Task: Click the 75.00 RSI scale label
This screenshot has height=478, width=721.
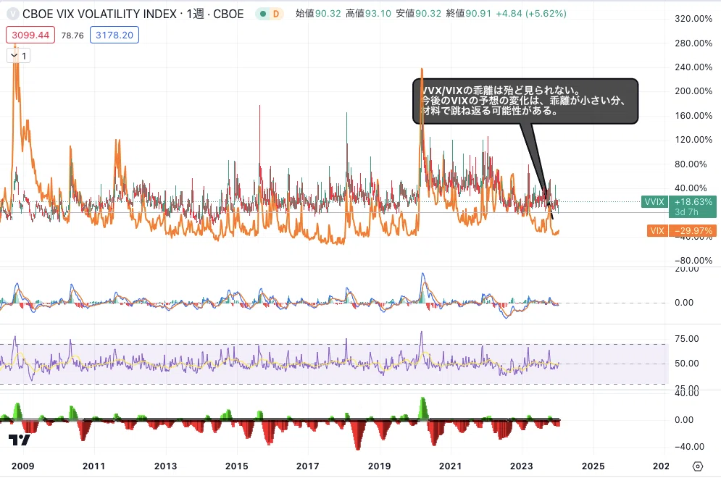Action: (x=686, y=339)
